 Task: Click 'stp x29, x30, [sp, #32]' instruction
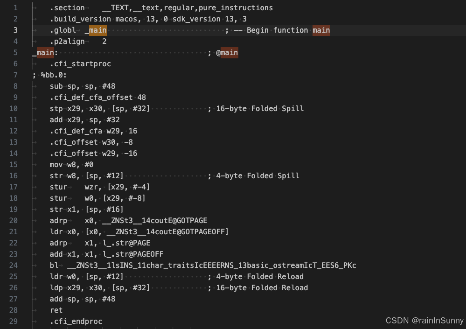100,108
